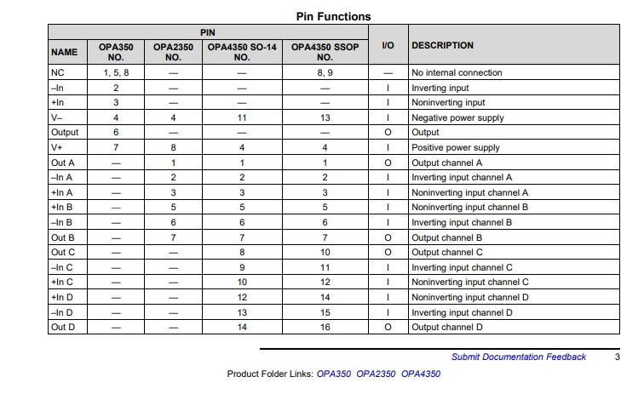Screen dimensions: 644x394
Task: Click the Pin Functions table title
Action: 334,16
